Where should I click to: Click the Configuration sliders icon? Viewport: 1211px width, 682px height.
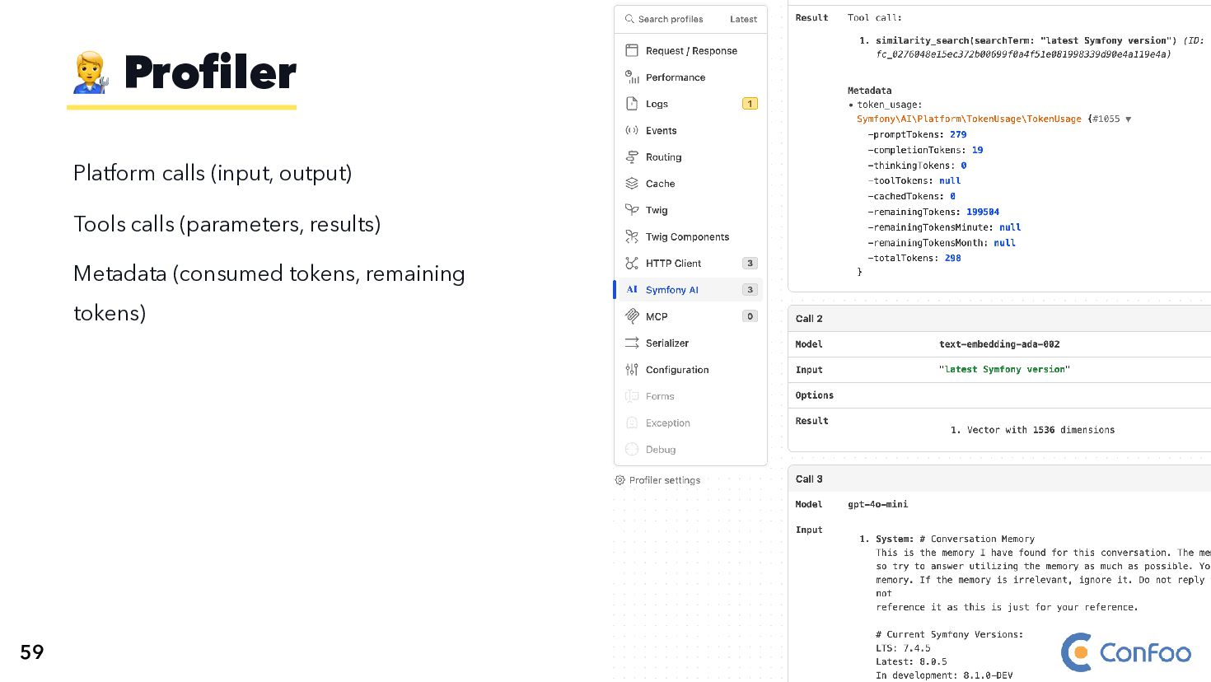[x=632, y=370]
